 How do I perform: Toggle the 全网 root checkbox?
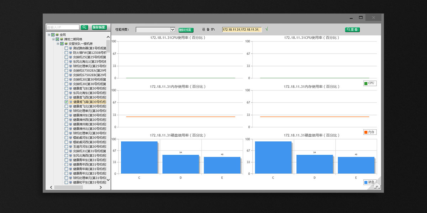53,35
